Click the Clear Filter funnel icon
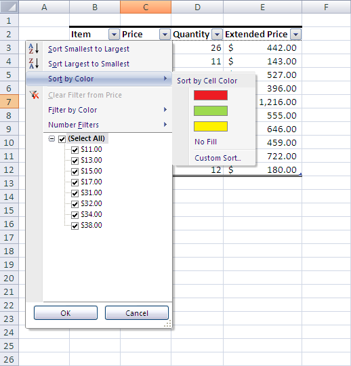 tap(35, 95)
